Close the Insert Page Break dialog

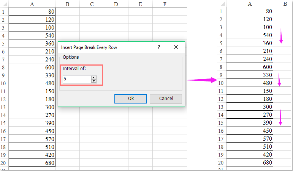pos(176,47)
